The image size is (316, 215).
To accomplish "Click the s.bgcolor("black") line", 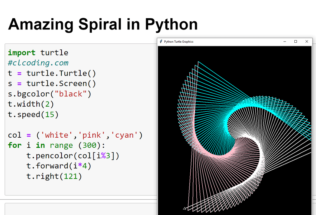I will (x=50, y=94).
